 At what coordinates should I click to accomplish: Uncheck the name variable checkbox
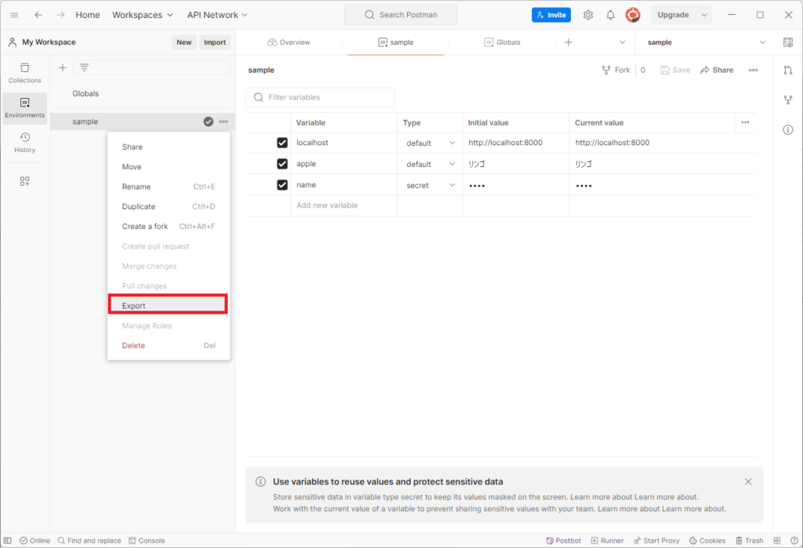pyautogui.click(x=282, y=184)
